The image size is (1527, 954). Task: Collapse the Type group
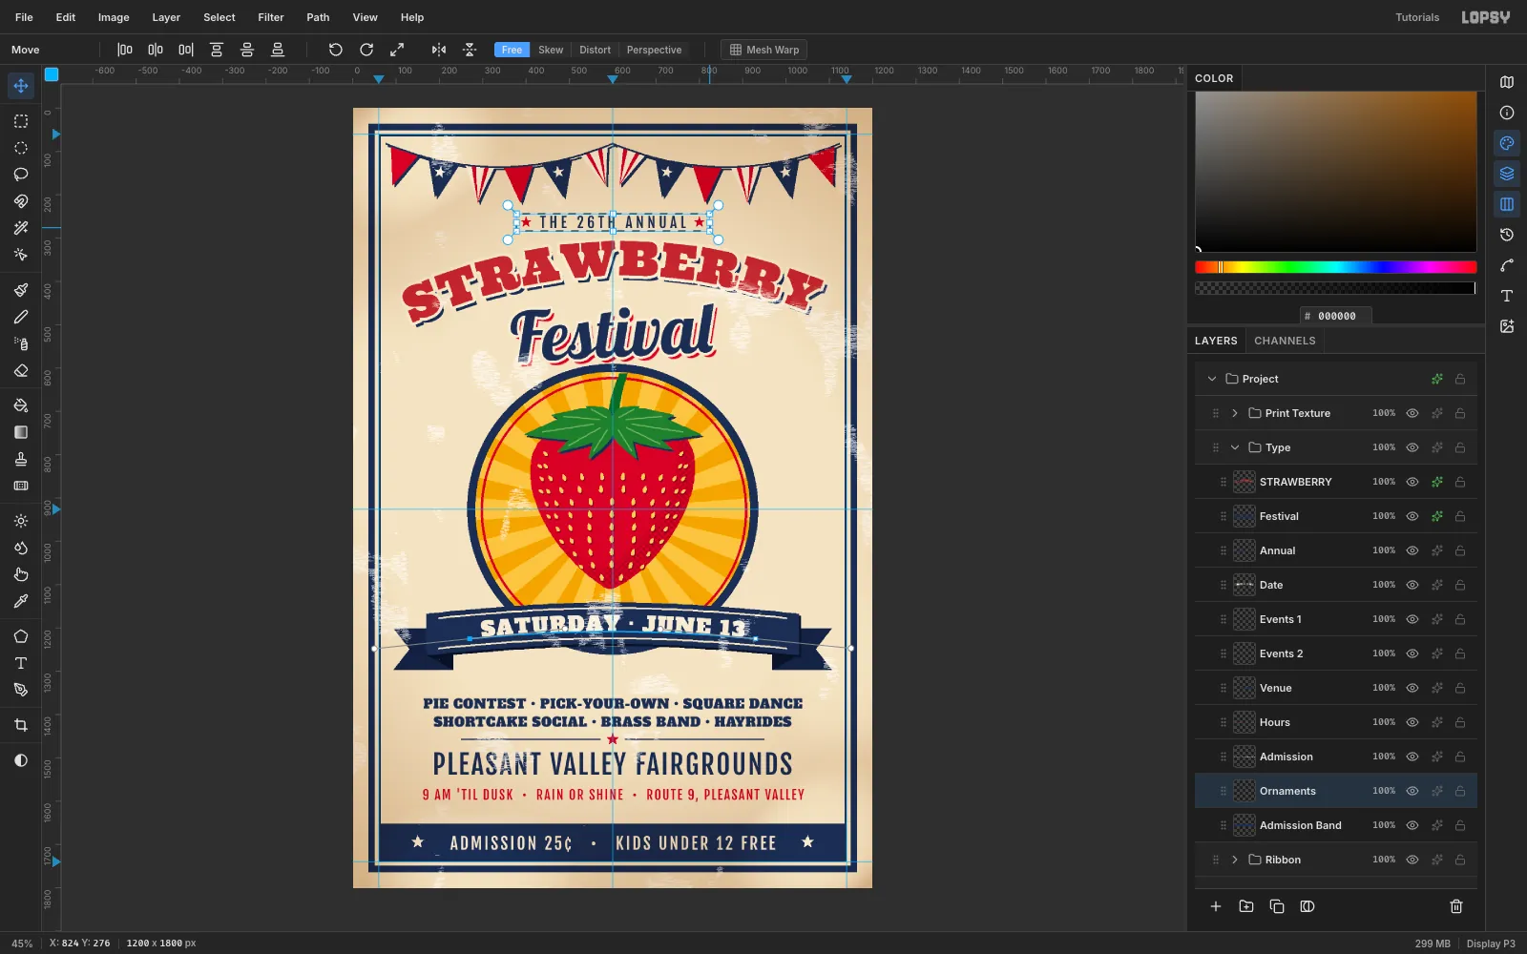(x=1235, y=447)
